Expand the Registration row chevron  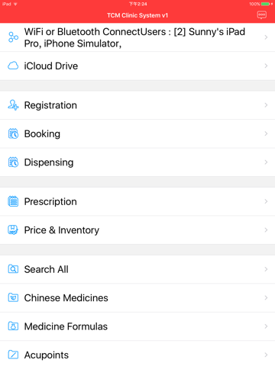coord(266,105)
